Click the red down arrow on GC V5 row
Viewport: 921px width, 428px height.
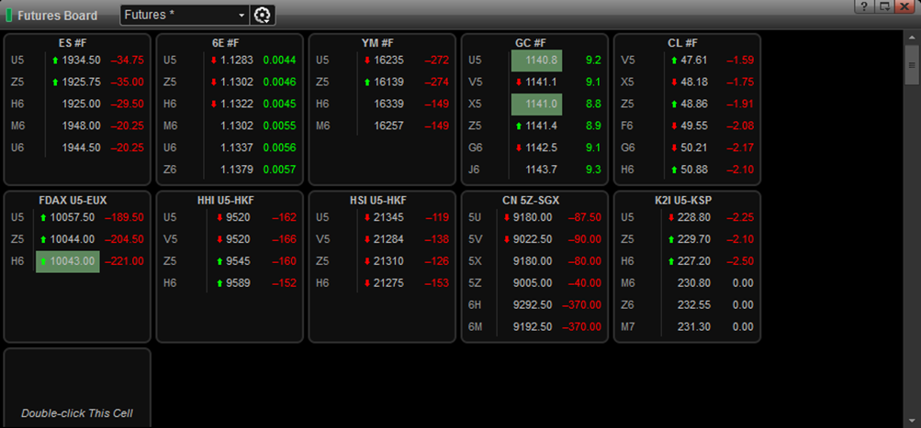[519, 82]
